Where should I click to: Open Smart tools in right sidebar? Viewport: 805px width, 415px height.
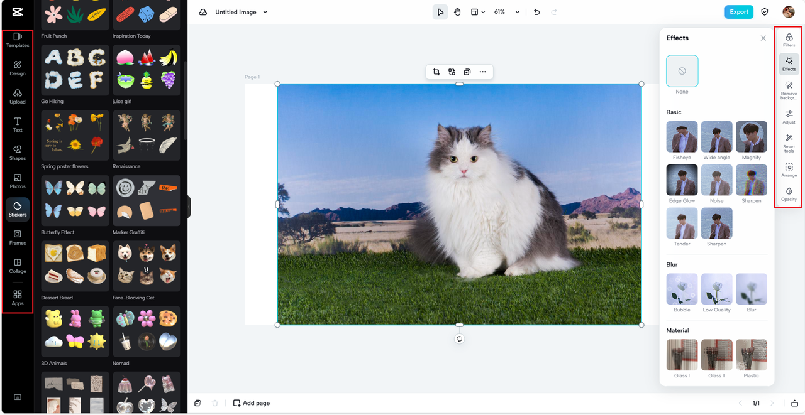789,143
